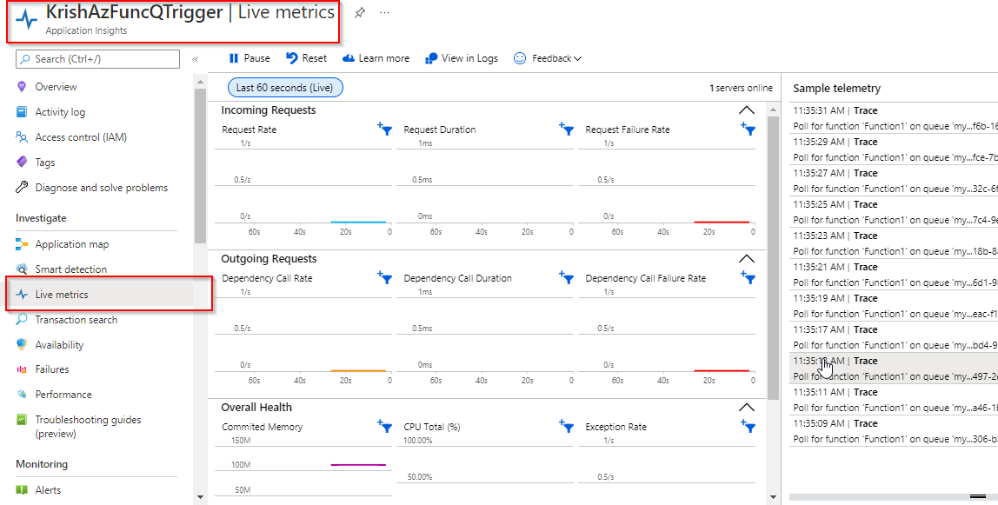This screenshot has width=998, height=505.
Task: Collapse the left navigation menu
Action: [196, 59]
